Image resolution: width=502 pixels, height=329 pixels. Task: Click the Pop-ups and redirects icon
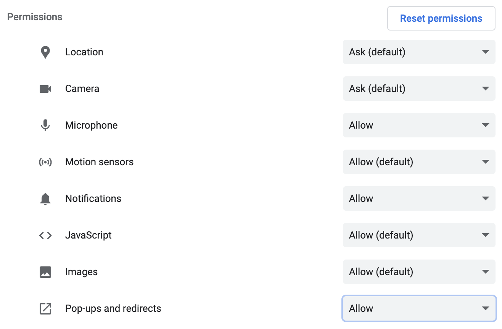[45, 309]
